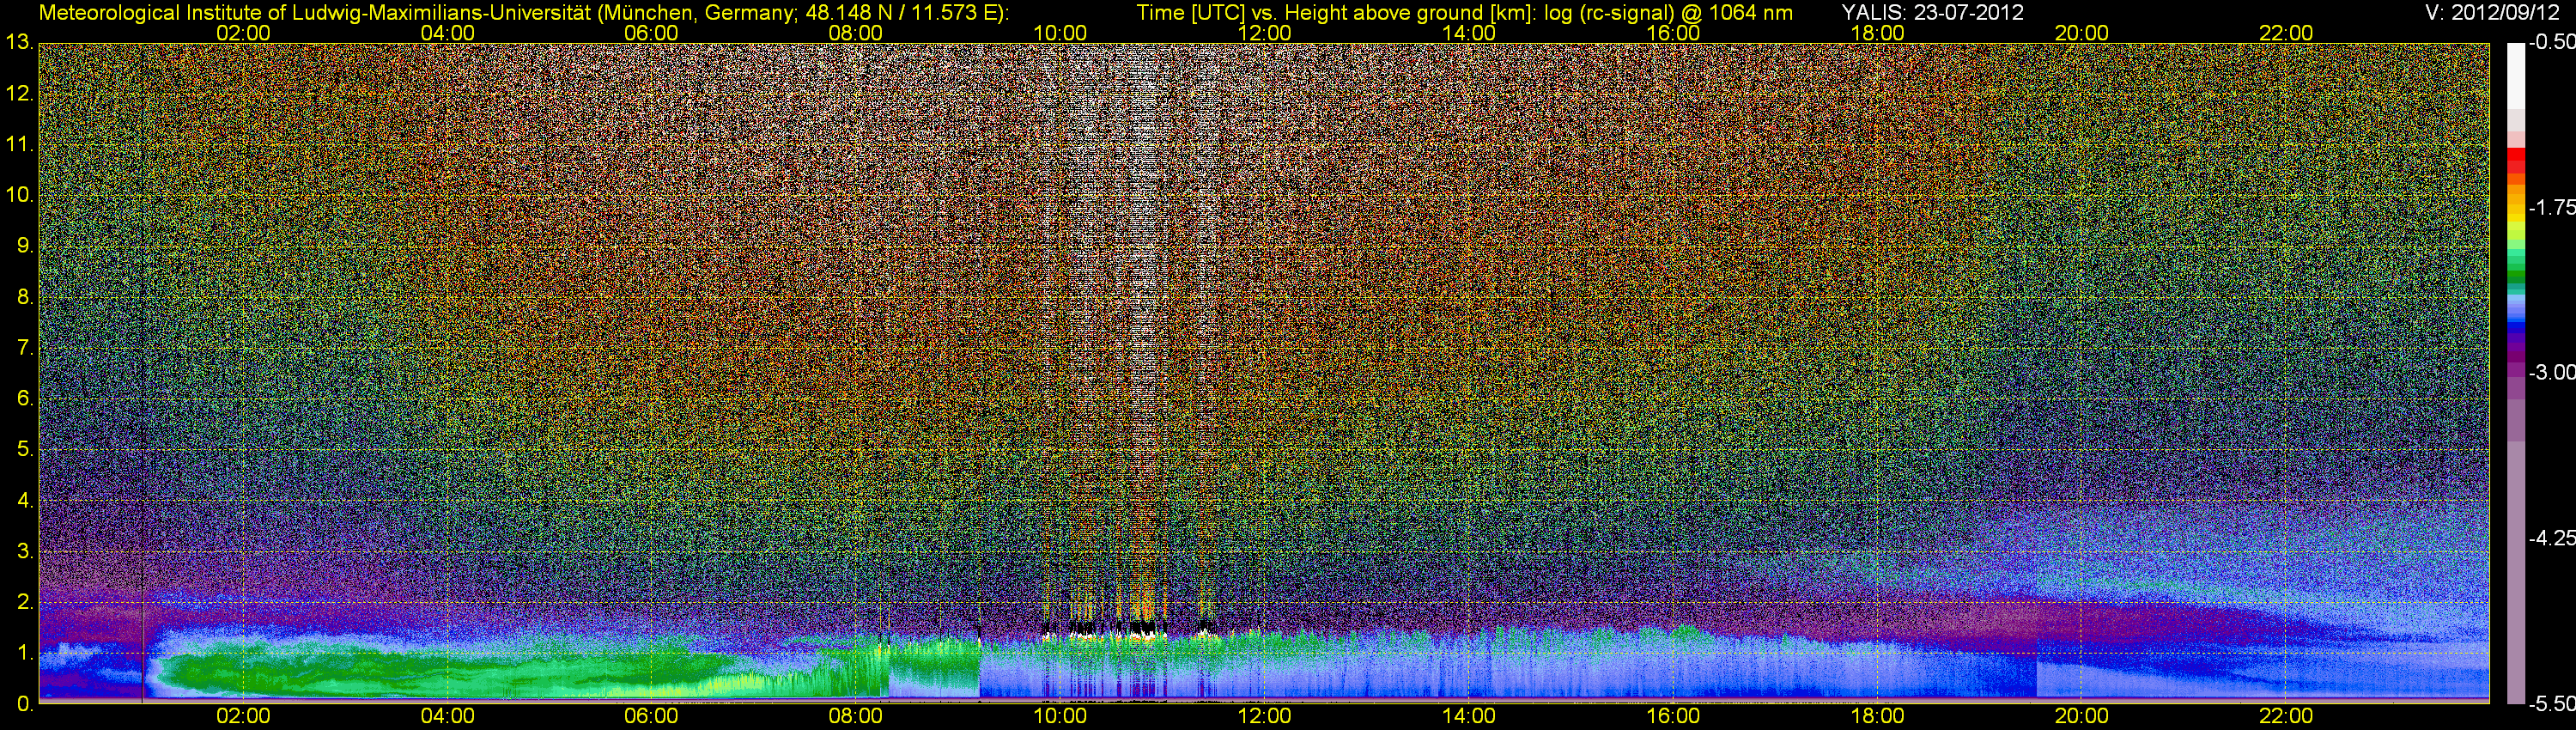Image resolution: width=2576 pixels, height=730 pixels.
Task: Click the 08:00 label on bottom axis
Action: (x=856, y=716)
